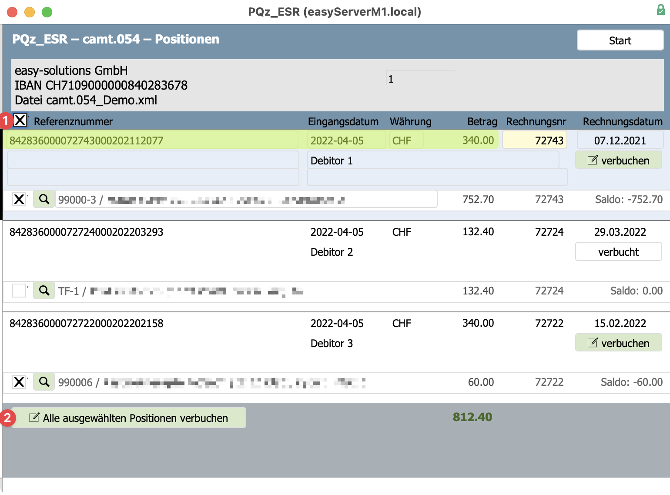Click the highlighted amount 340.00 for Debitor 1
Image resolution: width=670 pixels, height=495 pixels.
pyautogui.click(x=478, y=140)
